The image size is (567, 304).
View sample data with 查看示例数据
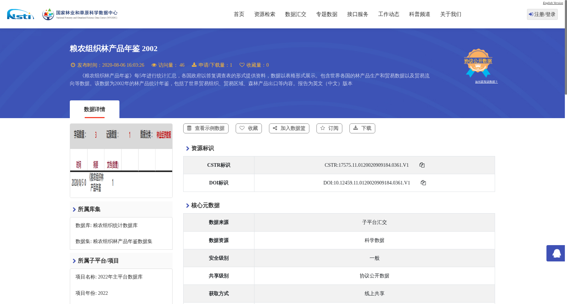point(206,128)
